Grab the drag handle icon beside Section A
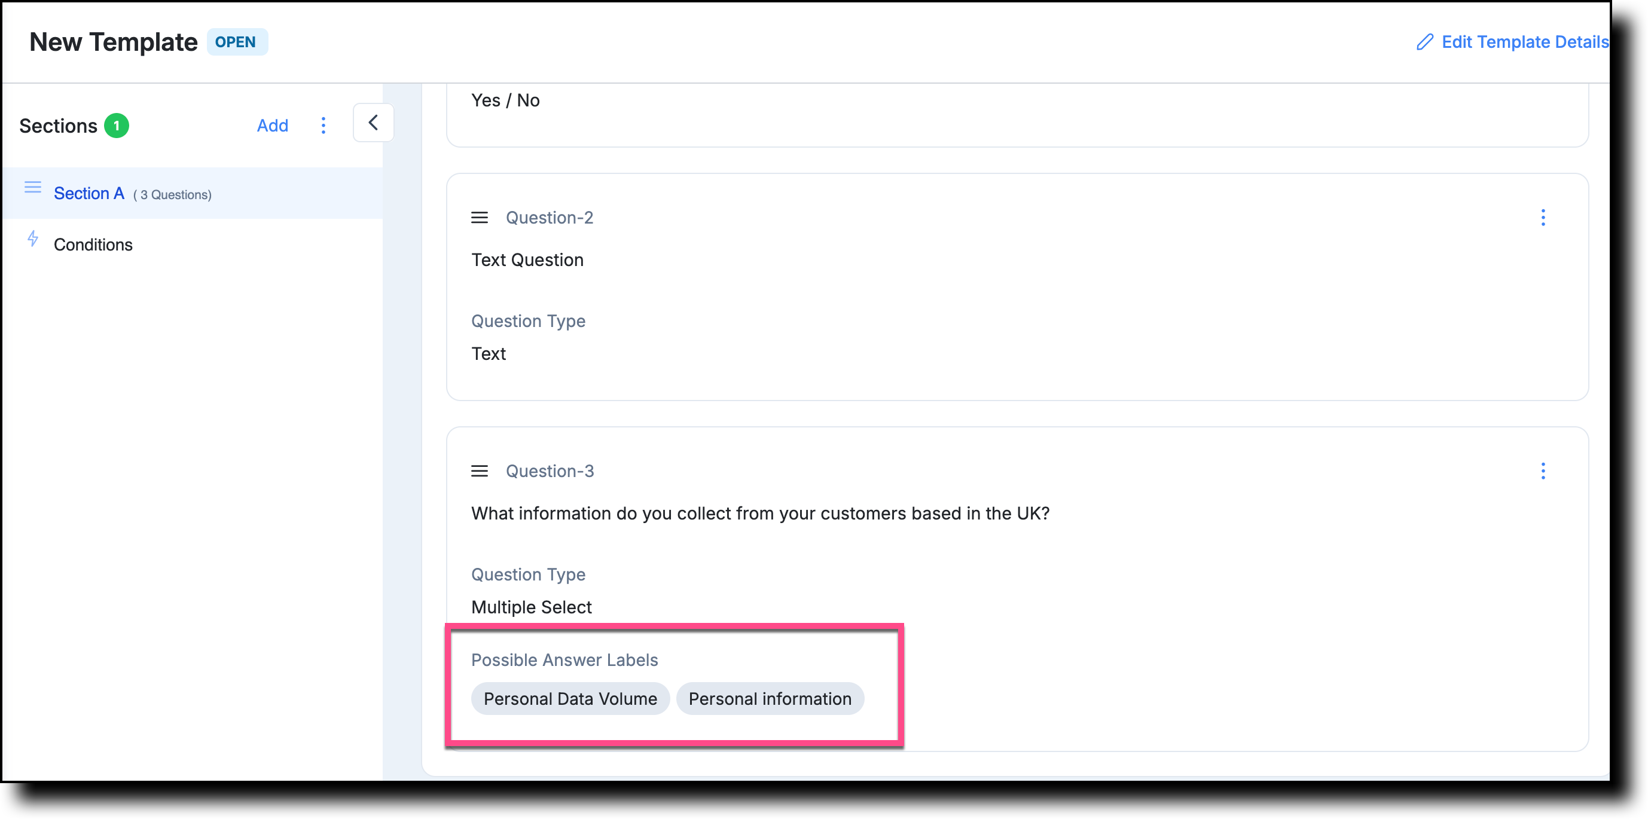Screen dimensions: 1648x819 point(33,187)
